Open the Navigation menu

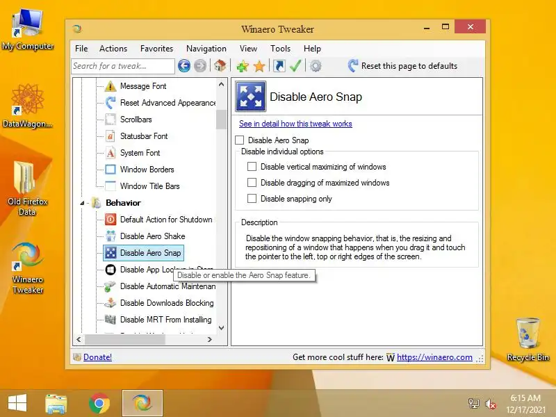click(x=206, y=49)
